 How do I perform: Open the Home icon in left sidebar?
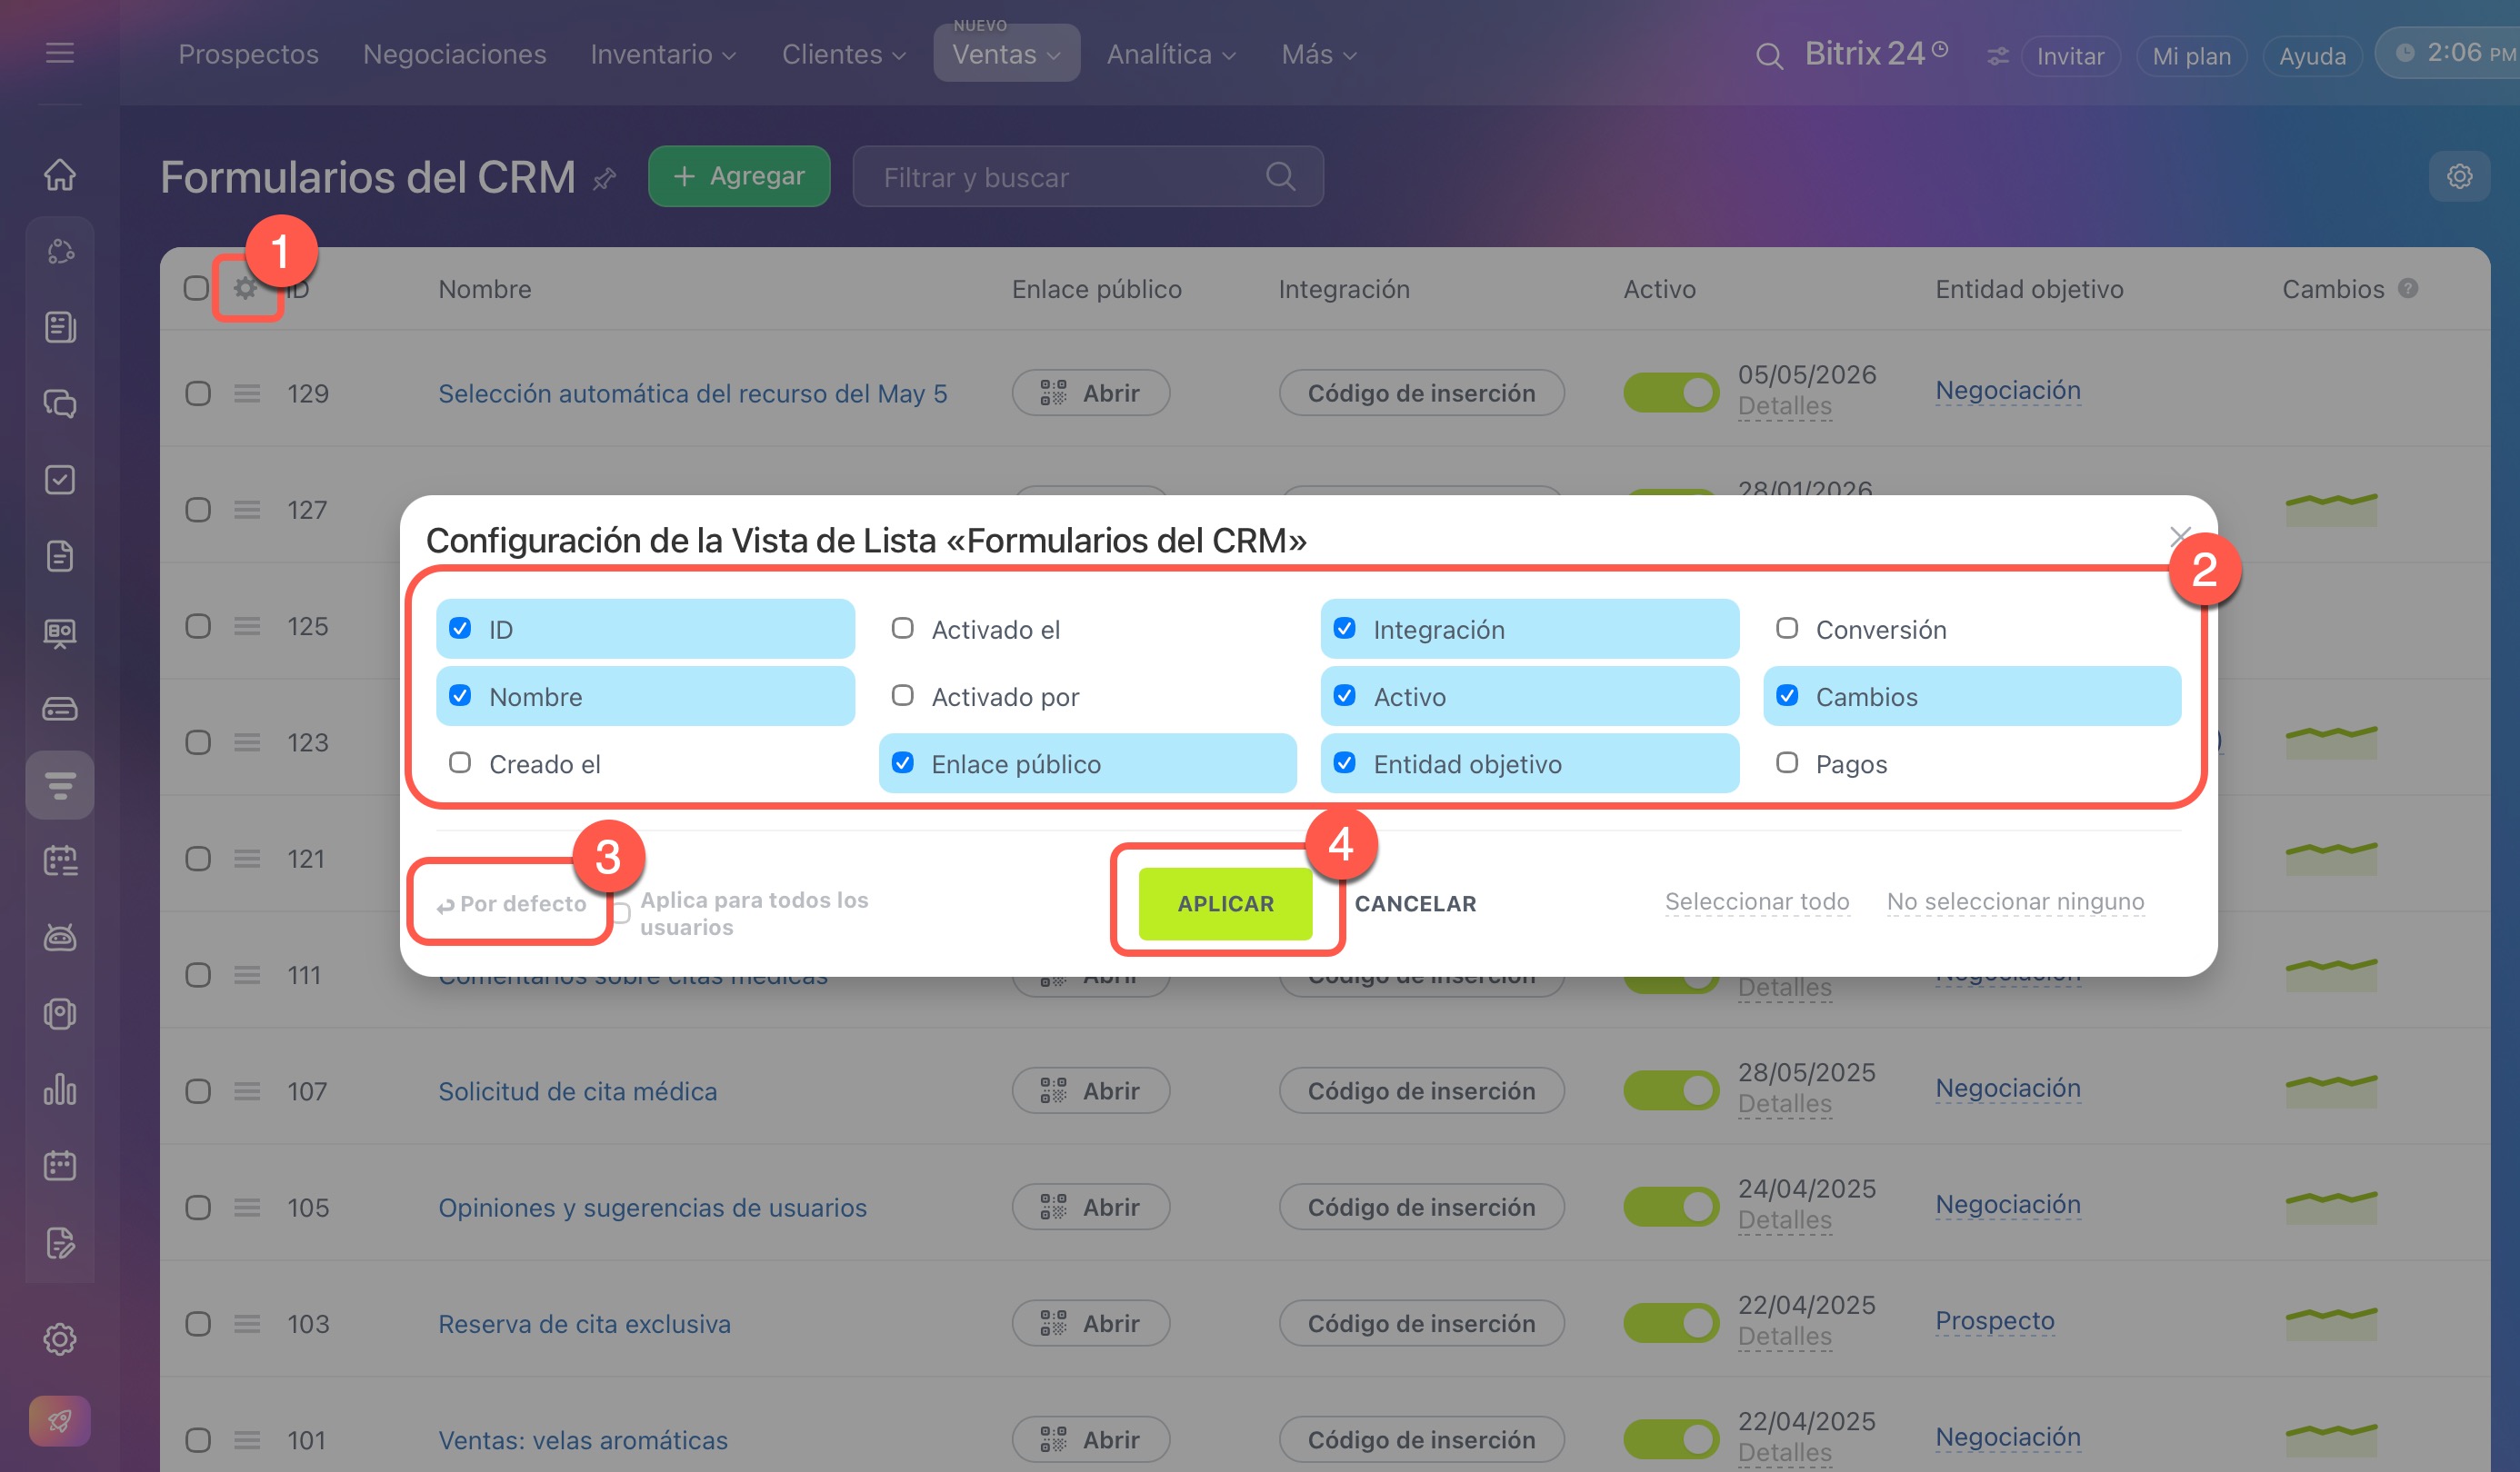[x=60, y=174]
